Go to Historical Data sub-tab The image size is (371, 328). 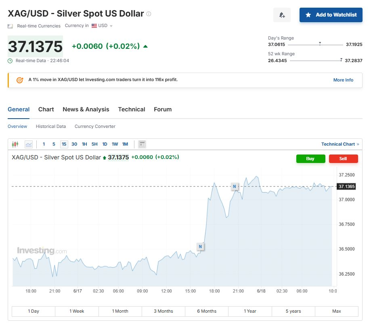click(x=51, y=127)
